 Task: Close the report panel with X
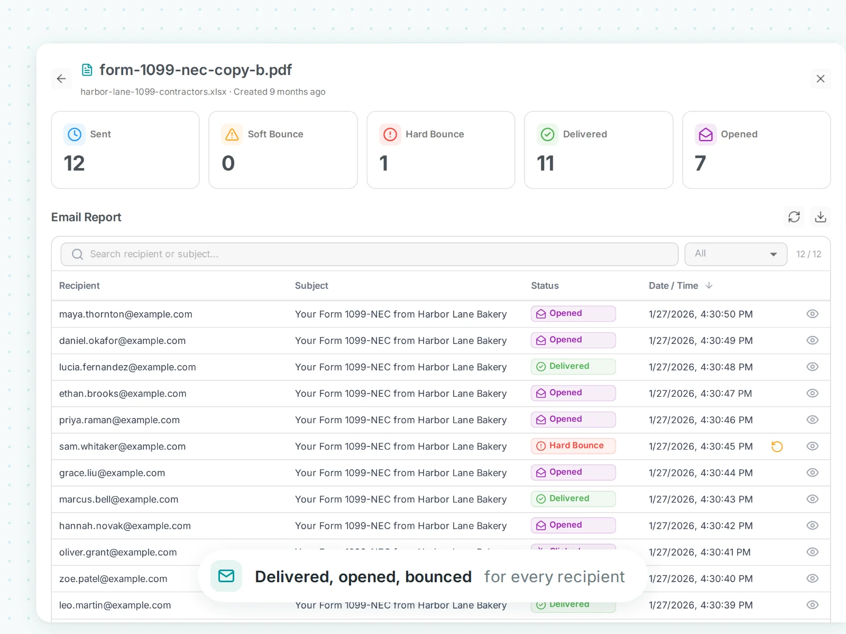pyautogui.click(x=820, y=79)
